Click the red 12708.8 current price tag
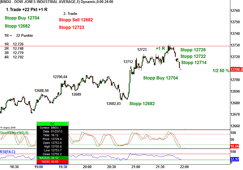The width and height of the screenshot is (243, 170). (236, 69)
